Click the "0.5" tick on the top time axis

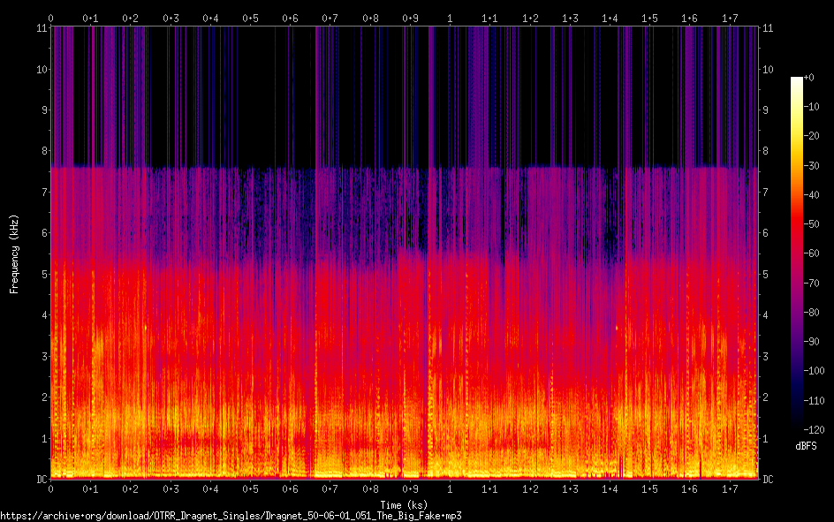tap(251, 18)
